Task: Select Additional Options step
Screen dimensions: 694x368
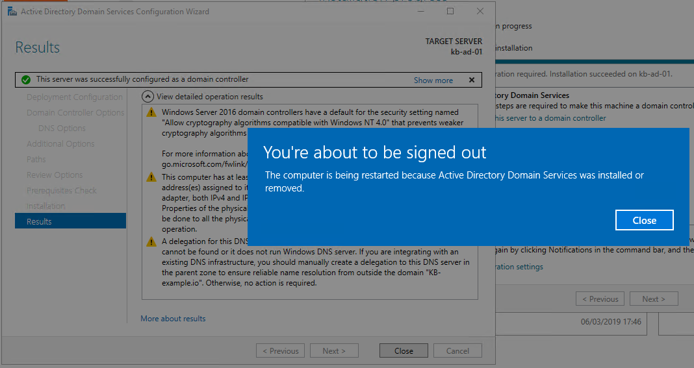Action: coord(60,143)
